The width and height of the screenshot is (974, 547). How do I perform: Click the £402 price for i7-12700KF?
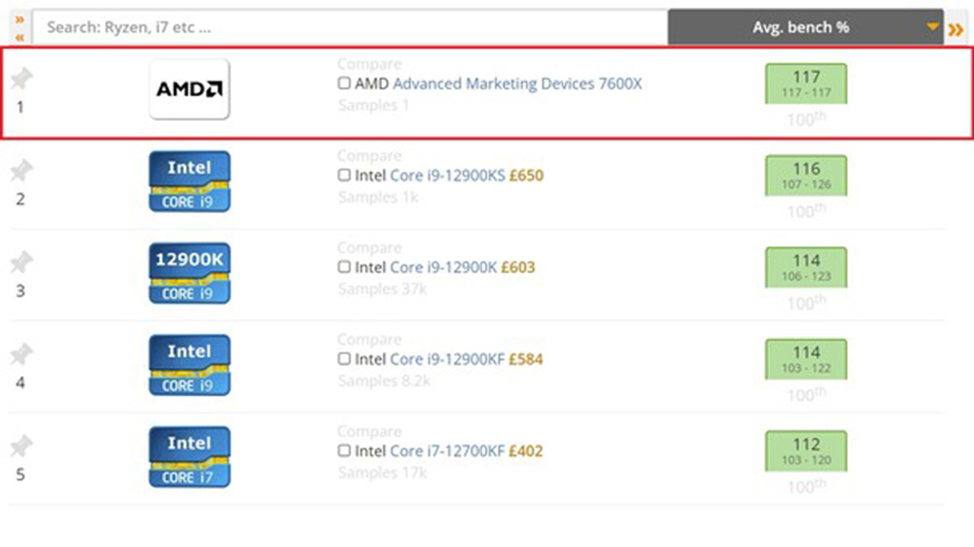526,452
